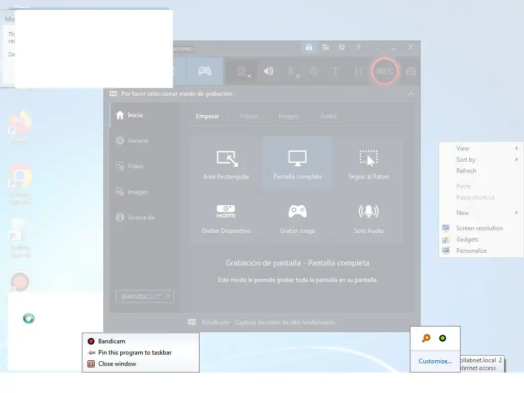
Task: Open the Getting Started desktop shortcut
Action: (x=20, y=238)
